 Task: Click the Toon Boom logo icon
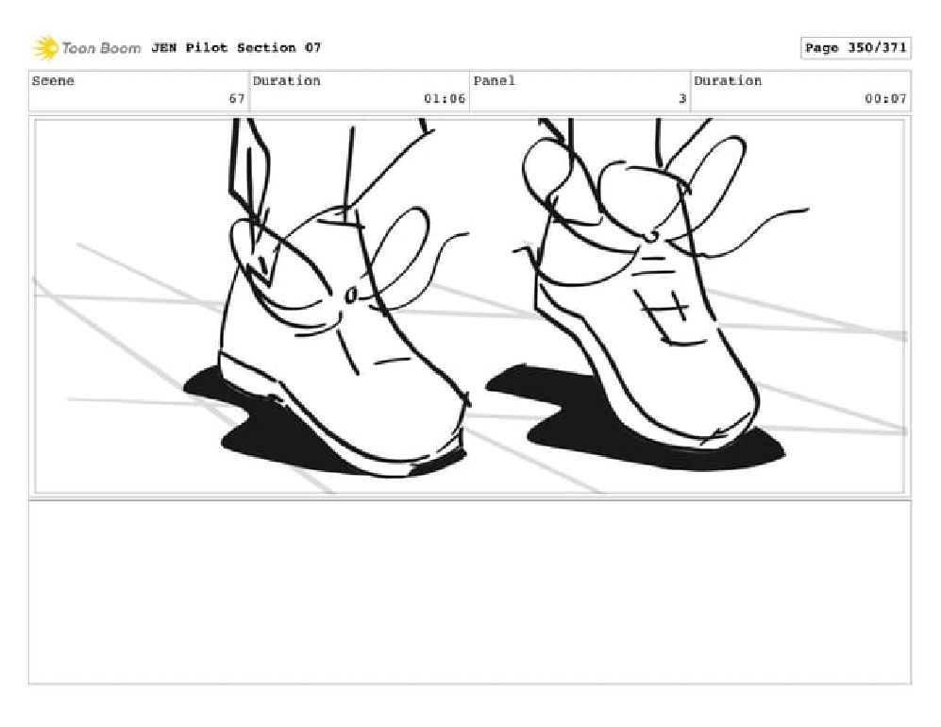point(45,48)
